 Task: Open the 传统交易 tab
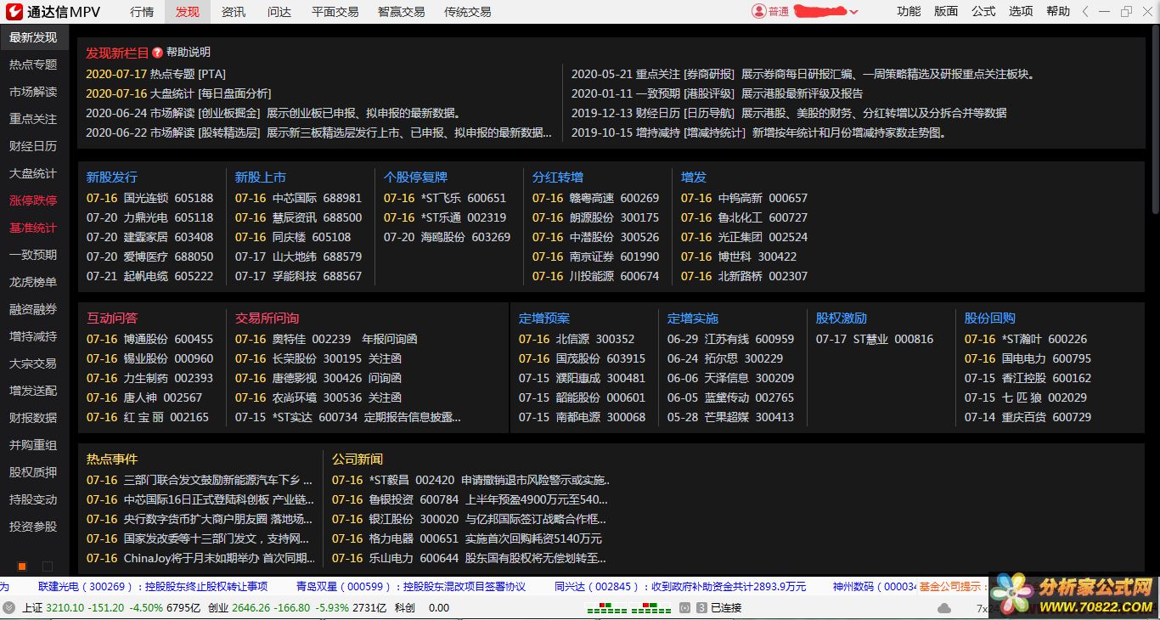(468, 12)
